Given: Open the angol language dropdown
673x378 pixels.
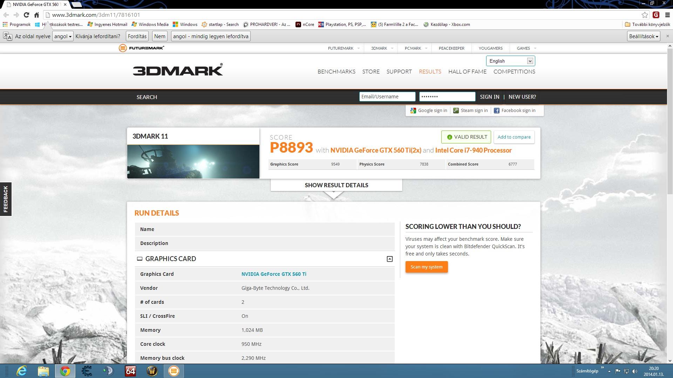Looking at the screenshot, I should [63, 36].
